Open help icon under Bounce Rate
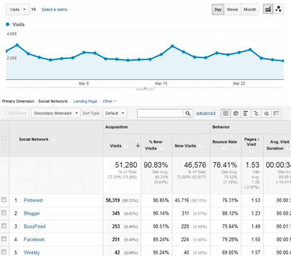 [x=225, y=148]
